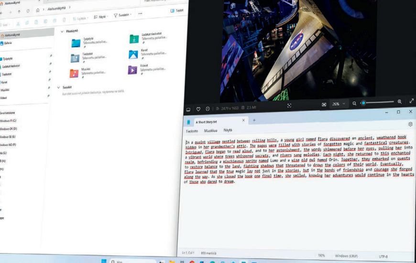
Task: Unpin Työpöytä in the Explorer sidebar
Action: (51, 56)
